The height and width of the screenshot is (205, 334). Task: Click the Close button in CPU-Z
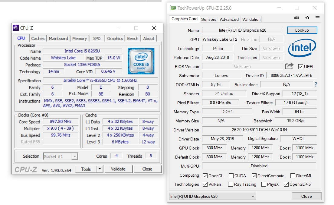pyautogui.click(x=147, y=169)
